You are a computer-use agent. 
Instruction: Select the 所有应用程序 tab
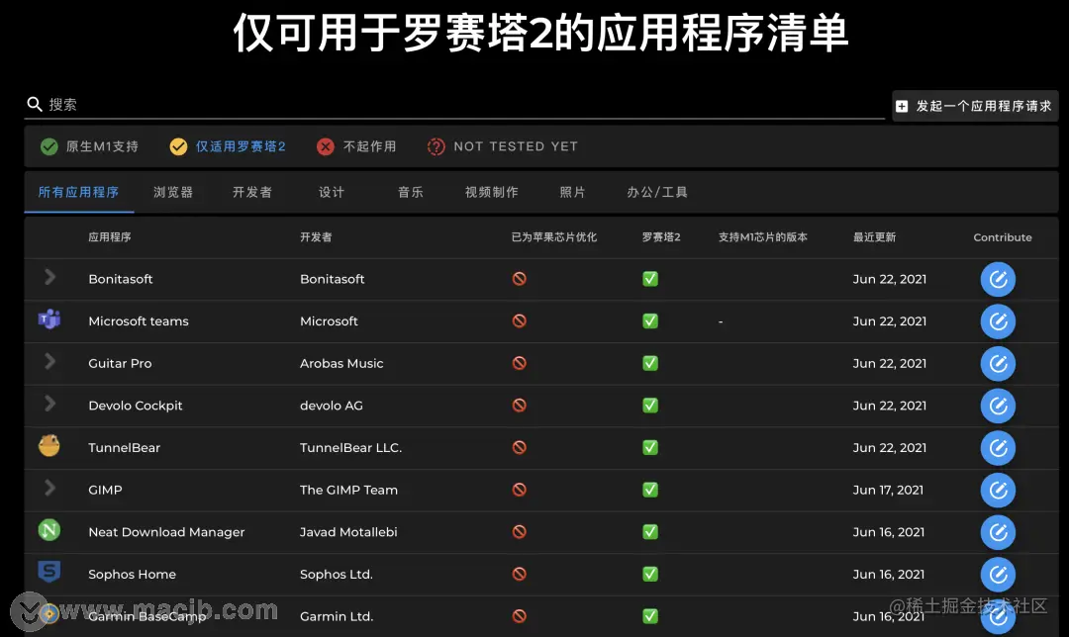pos(78,192)
